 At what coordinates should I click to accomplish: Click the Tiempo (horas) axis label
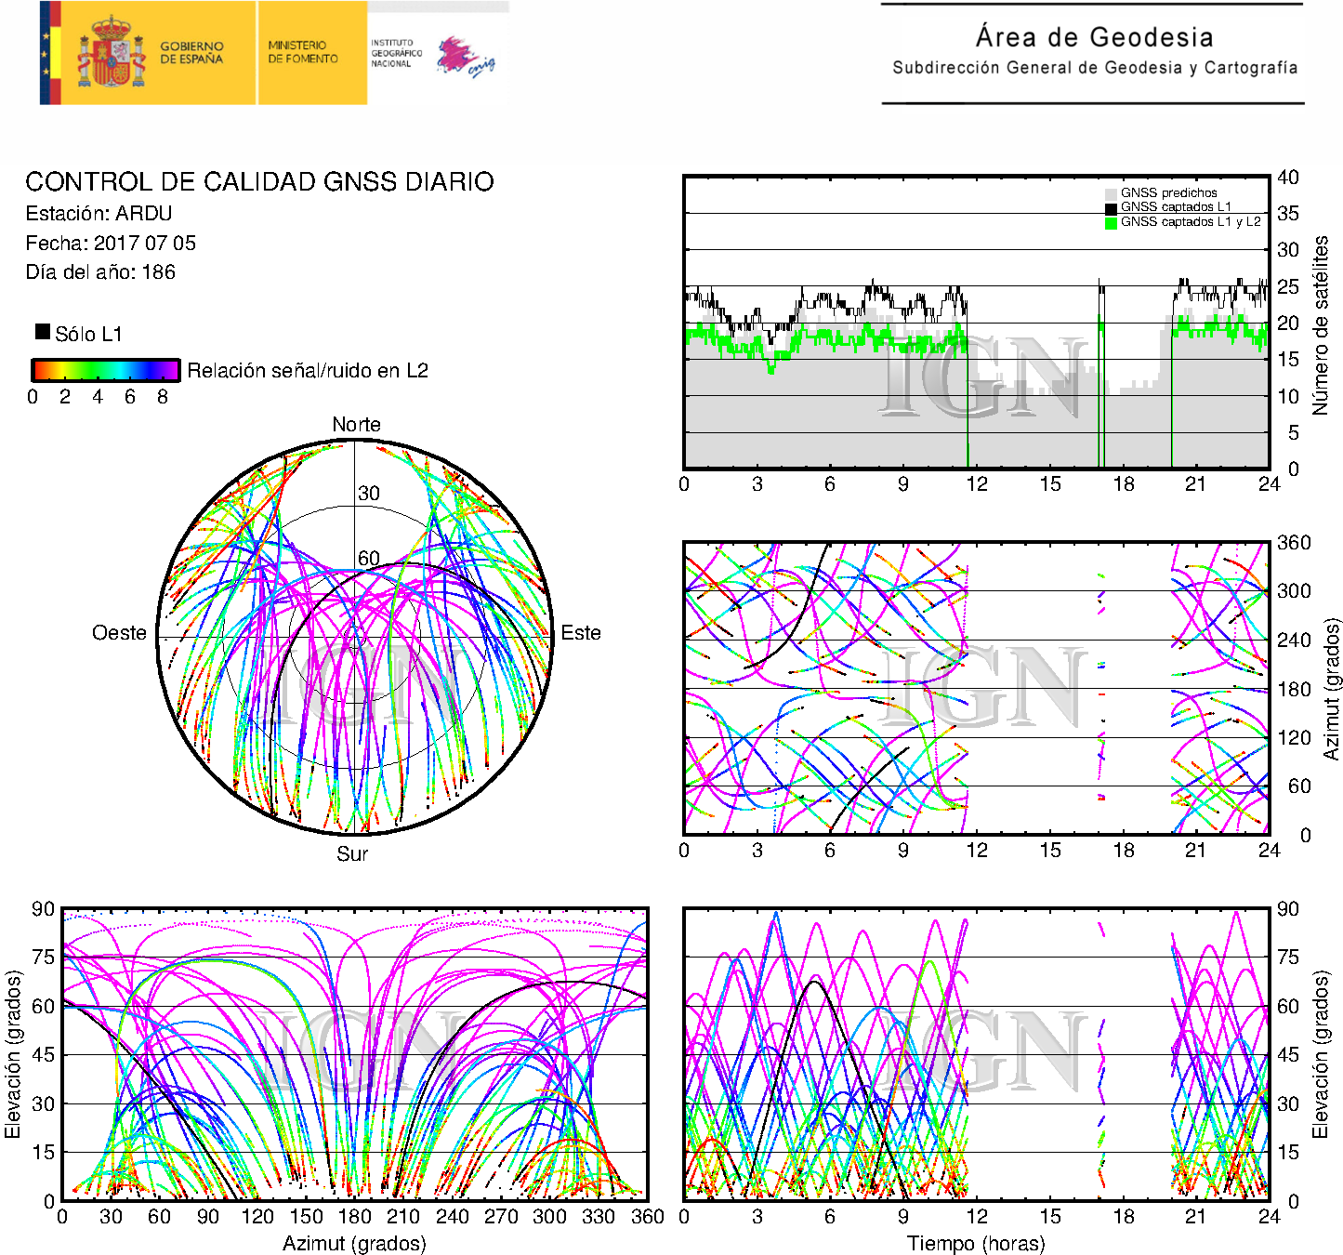click(976, 1243)
